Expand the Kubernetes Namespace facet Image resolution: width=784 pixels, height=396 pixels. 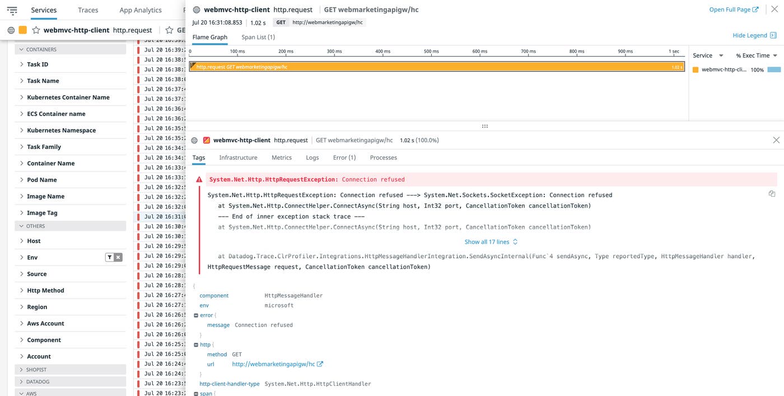click(22, 131)
